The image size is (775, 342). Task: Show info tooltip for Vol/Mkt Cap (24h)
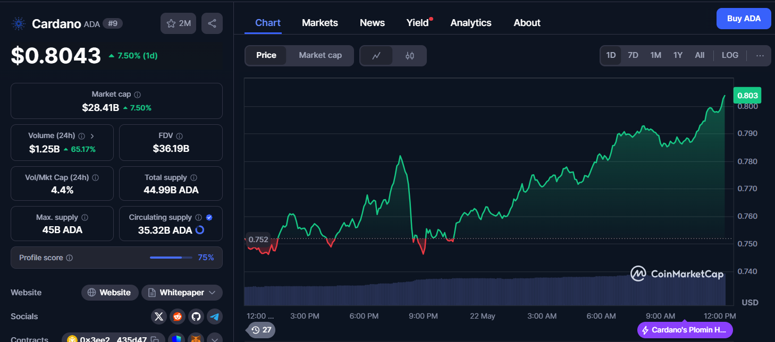(95, 178)
